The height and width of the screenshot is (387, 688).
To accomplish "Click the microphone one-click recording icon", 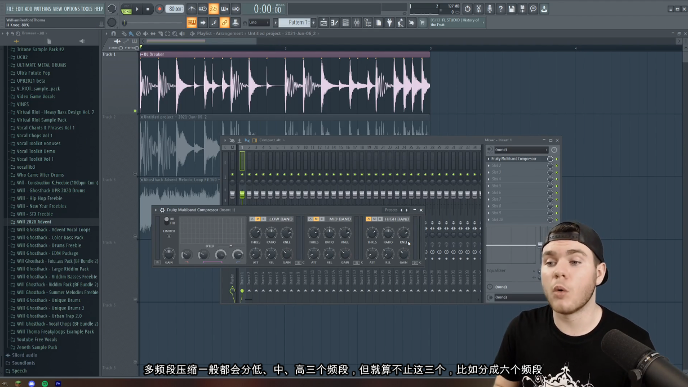I will point(489,9).
